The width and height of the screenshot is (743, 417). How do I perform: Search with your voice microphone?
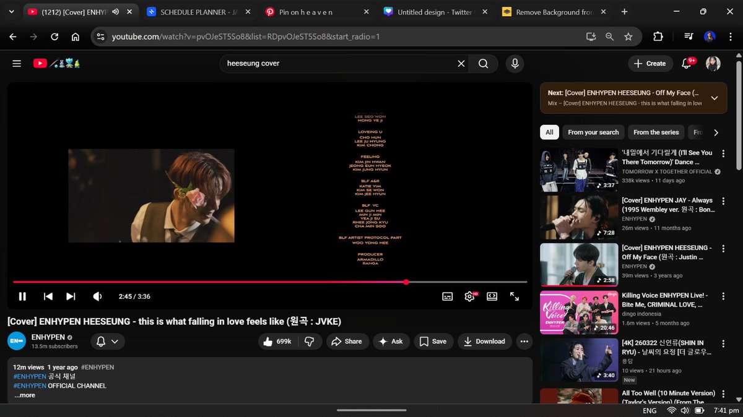(x=514, y=63)
